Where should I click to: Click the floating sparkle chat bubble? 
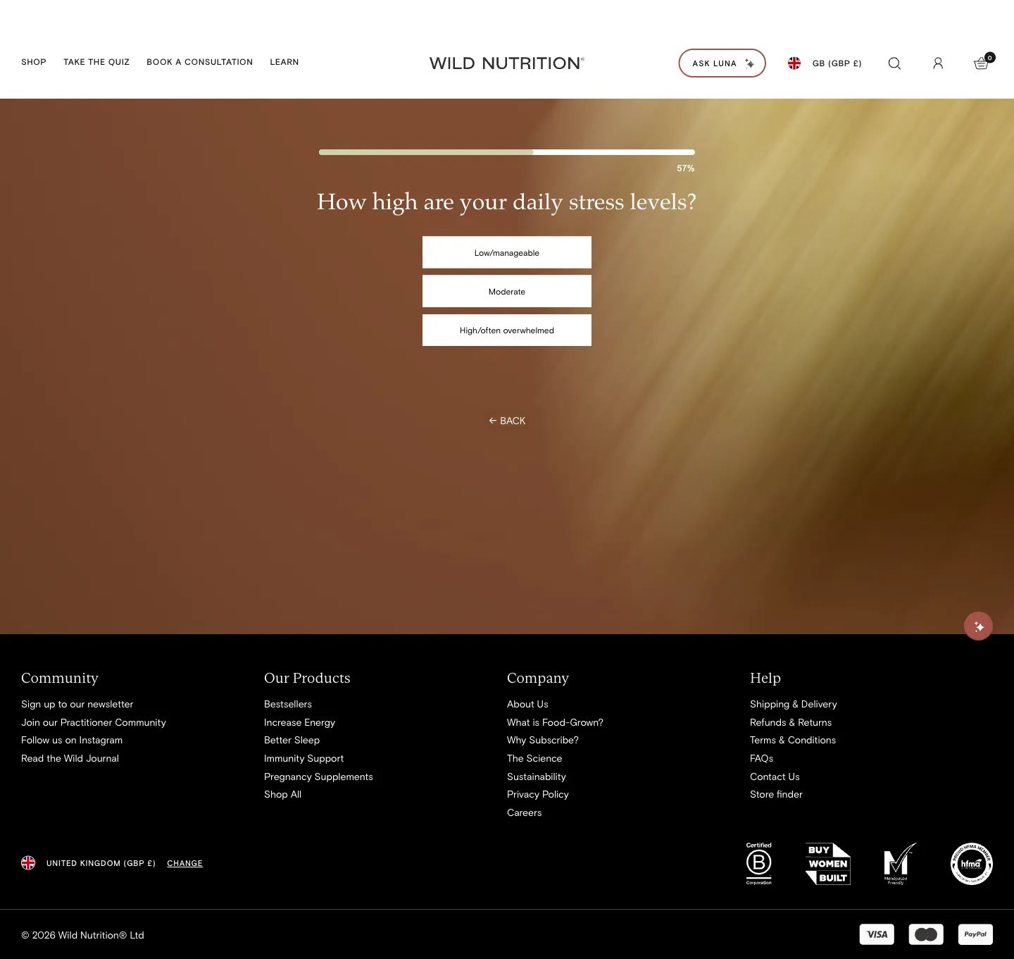[x=978, y=626]
